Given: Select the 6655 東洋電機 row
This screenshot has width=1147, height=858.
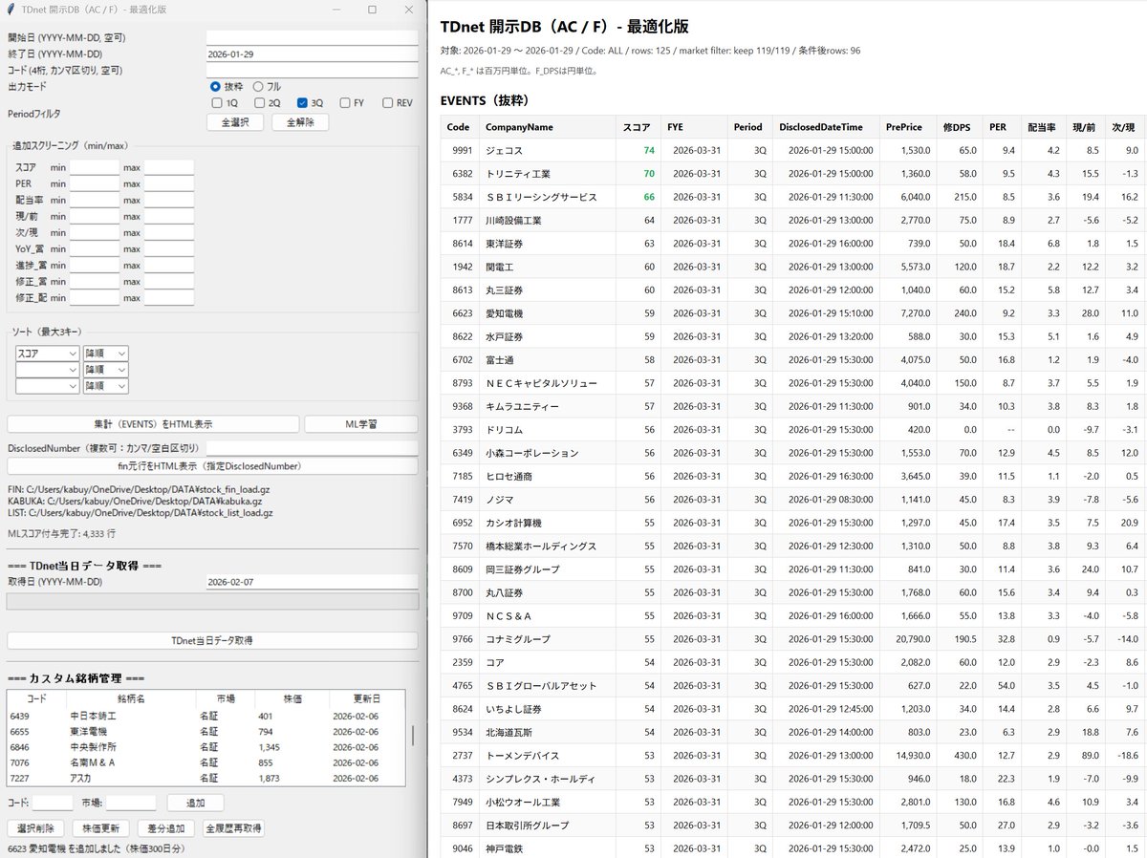Looking at the screenshot, I should [x=206, y=731].
